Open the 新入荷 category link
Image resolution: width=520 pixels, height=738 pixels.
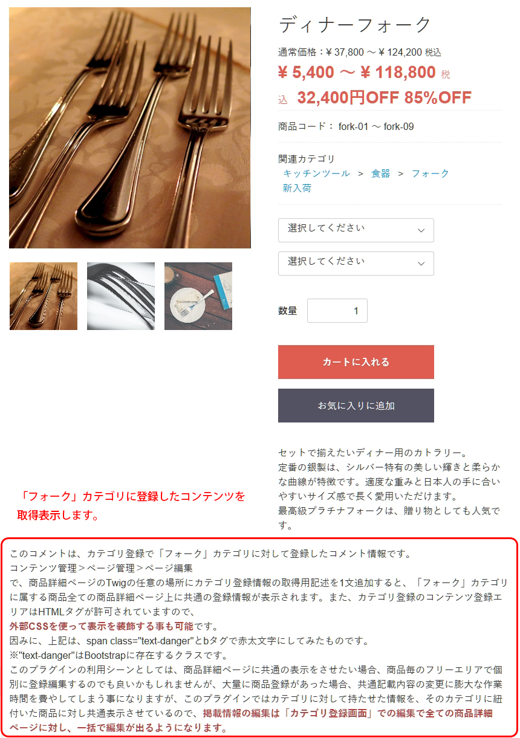[x=297, y=188]
